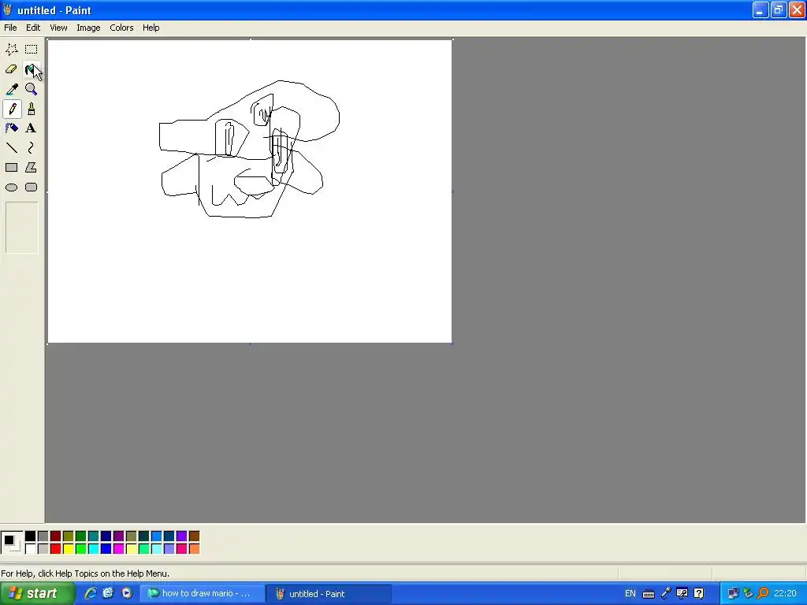Select the dark gray palette swatch
This screenshot has height=605, width=807.
pos(43,536)
